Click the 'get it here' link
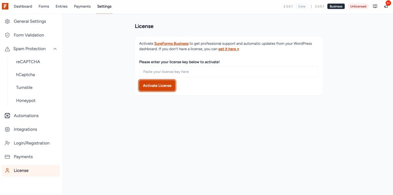This screenshot has height=195, width=393. coord(228,49)
